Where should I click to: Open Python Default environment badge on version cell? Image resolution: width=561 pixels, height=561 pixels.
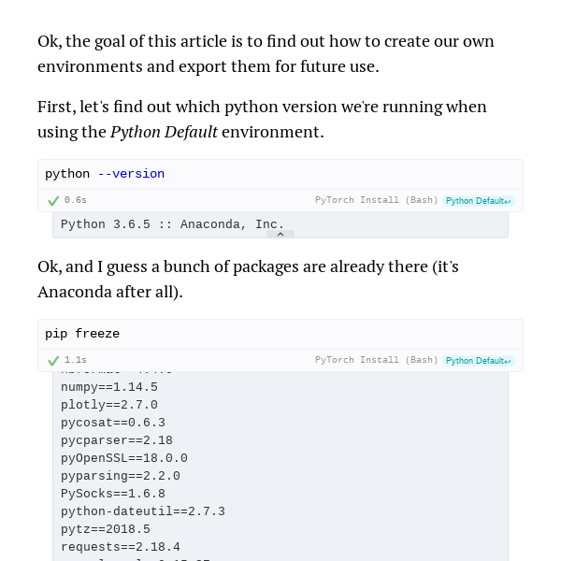tap(479, 201)
